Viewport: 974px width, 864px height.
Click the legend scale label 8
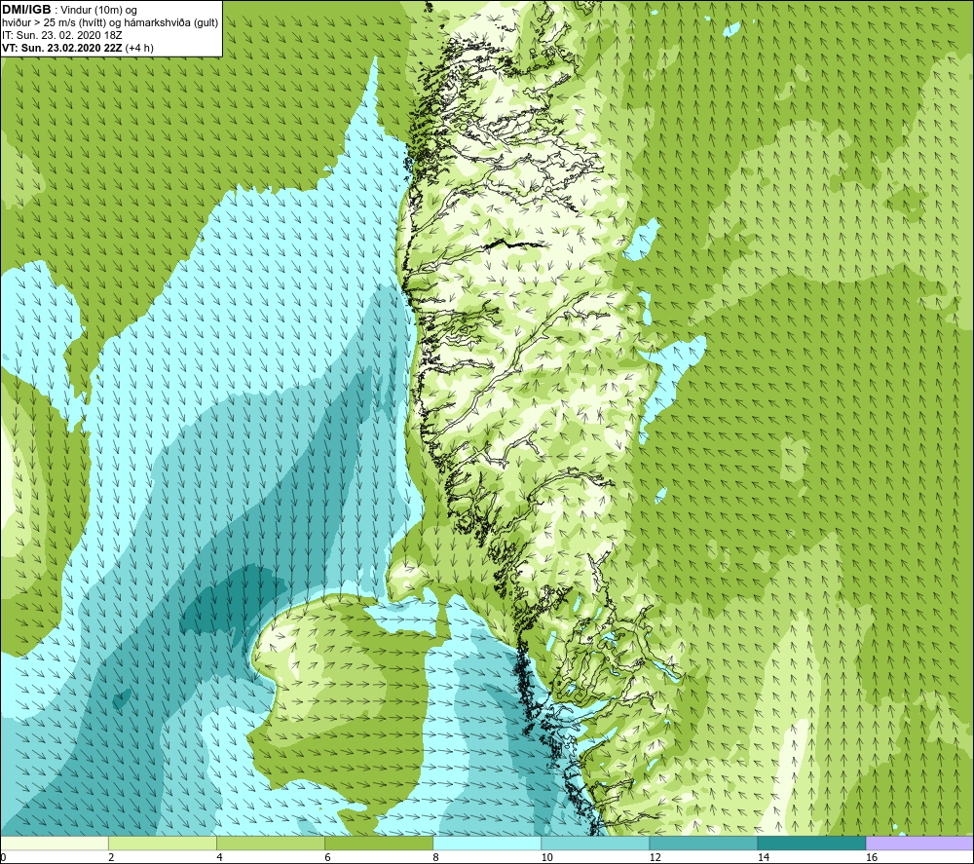click(x=435, y=857)
